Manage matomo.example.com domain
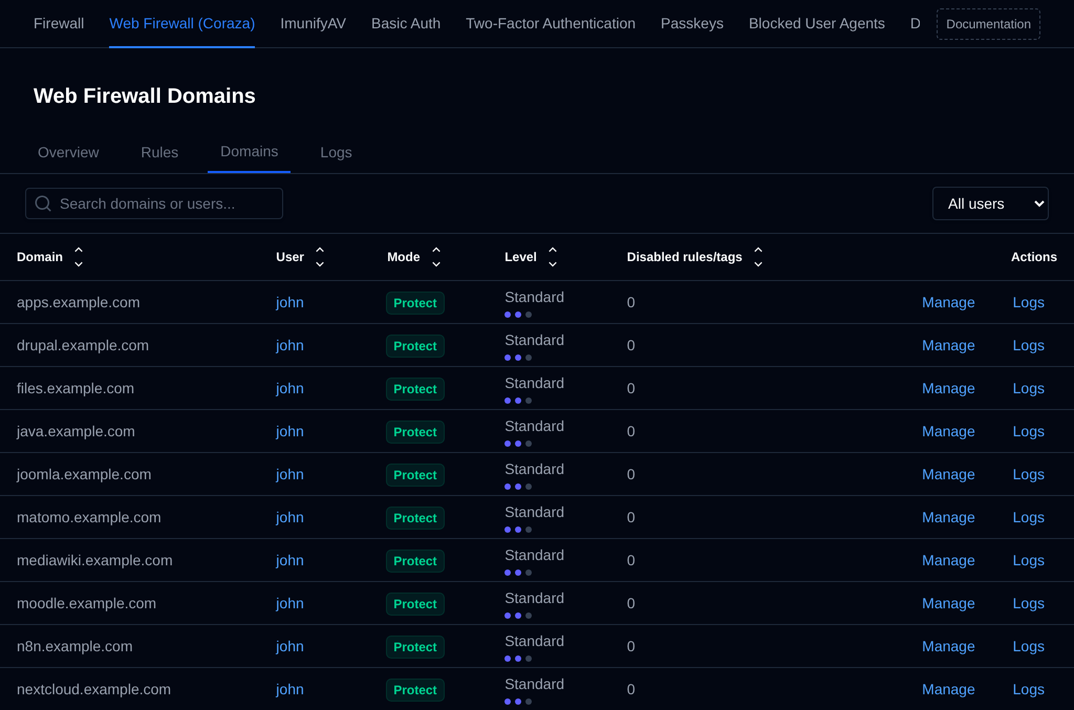 (948, 518)
